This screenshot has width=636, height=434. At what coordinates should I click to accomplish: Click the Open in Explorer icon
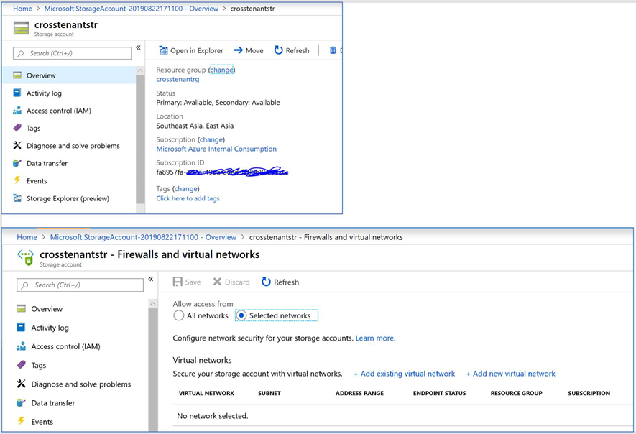pyautogui.click(x=163, y=50)
